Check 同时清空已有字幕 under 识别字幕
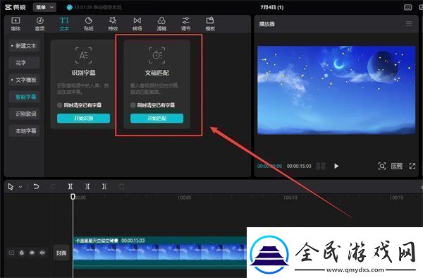Screen dimensions: 423x278 tap(60, 105)
